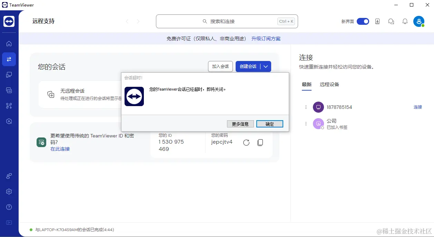
Task: Go forward with right arrow navigation
Action: click(x=138, y=21)
